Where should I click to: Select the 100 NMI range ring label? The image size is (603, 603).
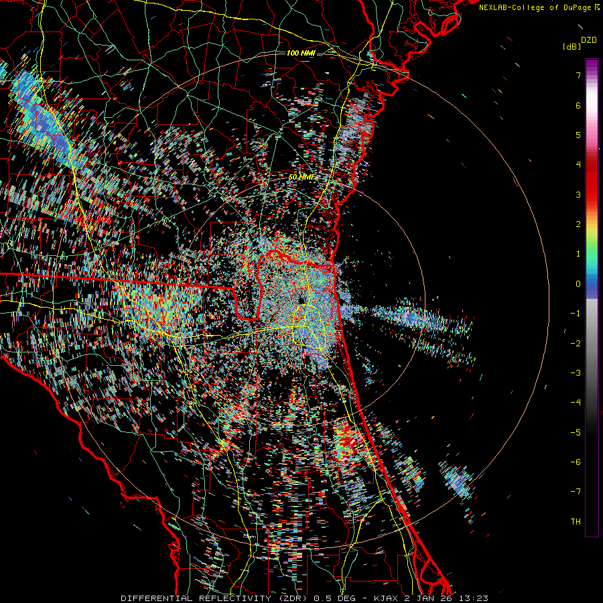pyautogui.click(x=301, y=53)
